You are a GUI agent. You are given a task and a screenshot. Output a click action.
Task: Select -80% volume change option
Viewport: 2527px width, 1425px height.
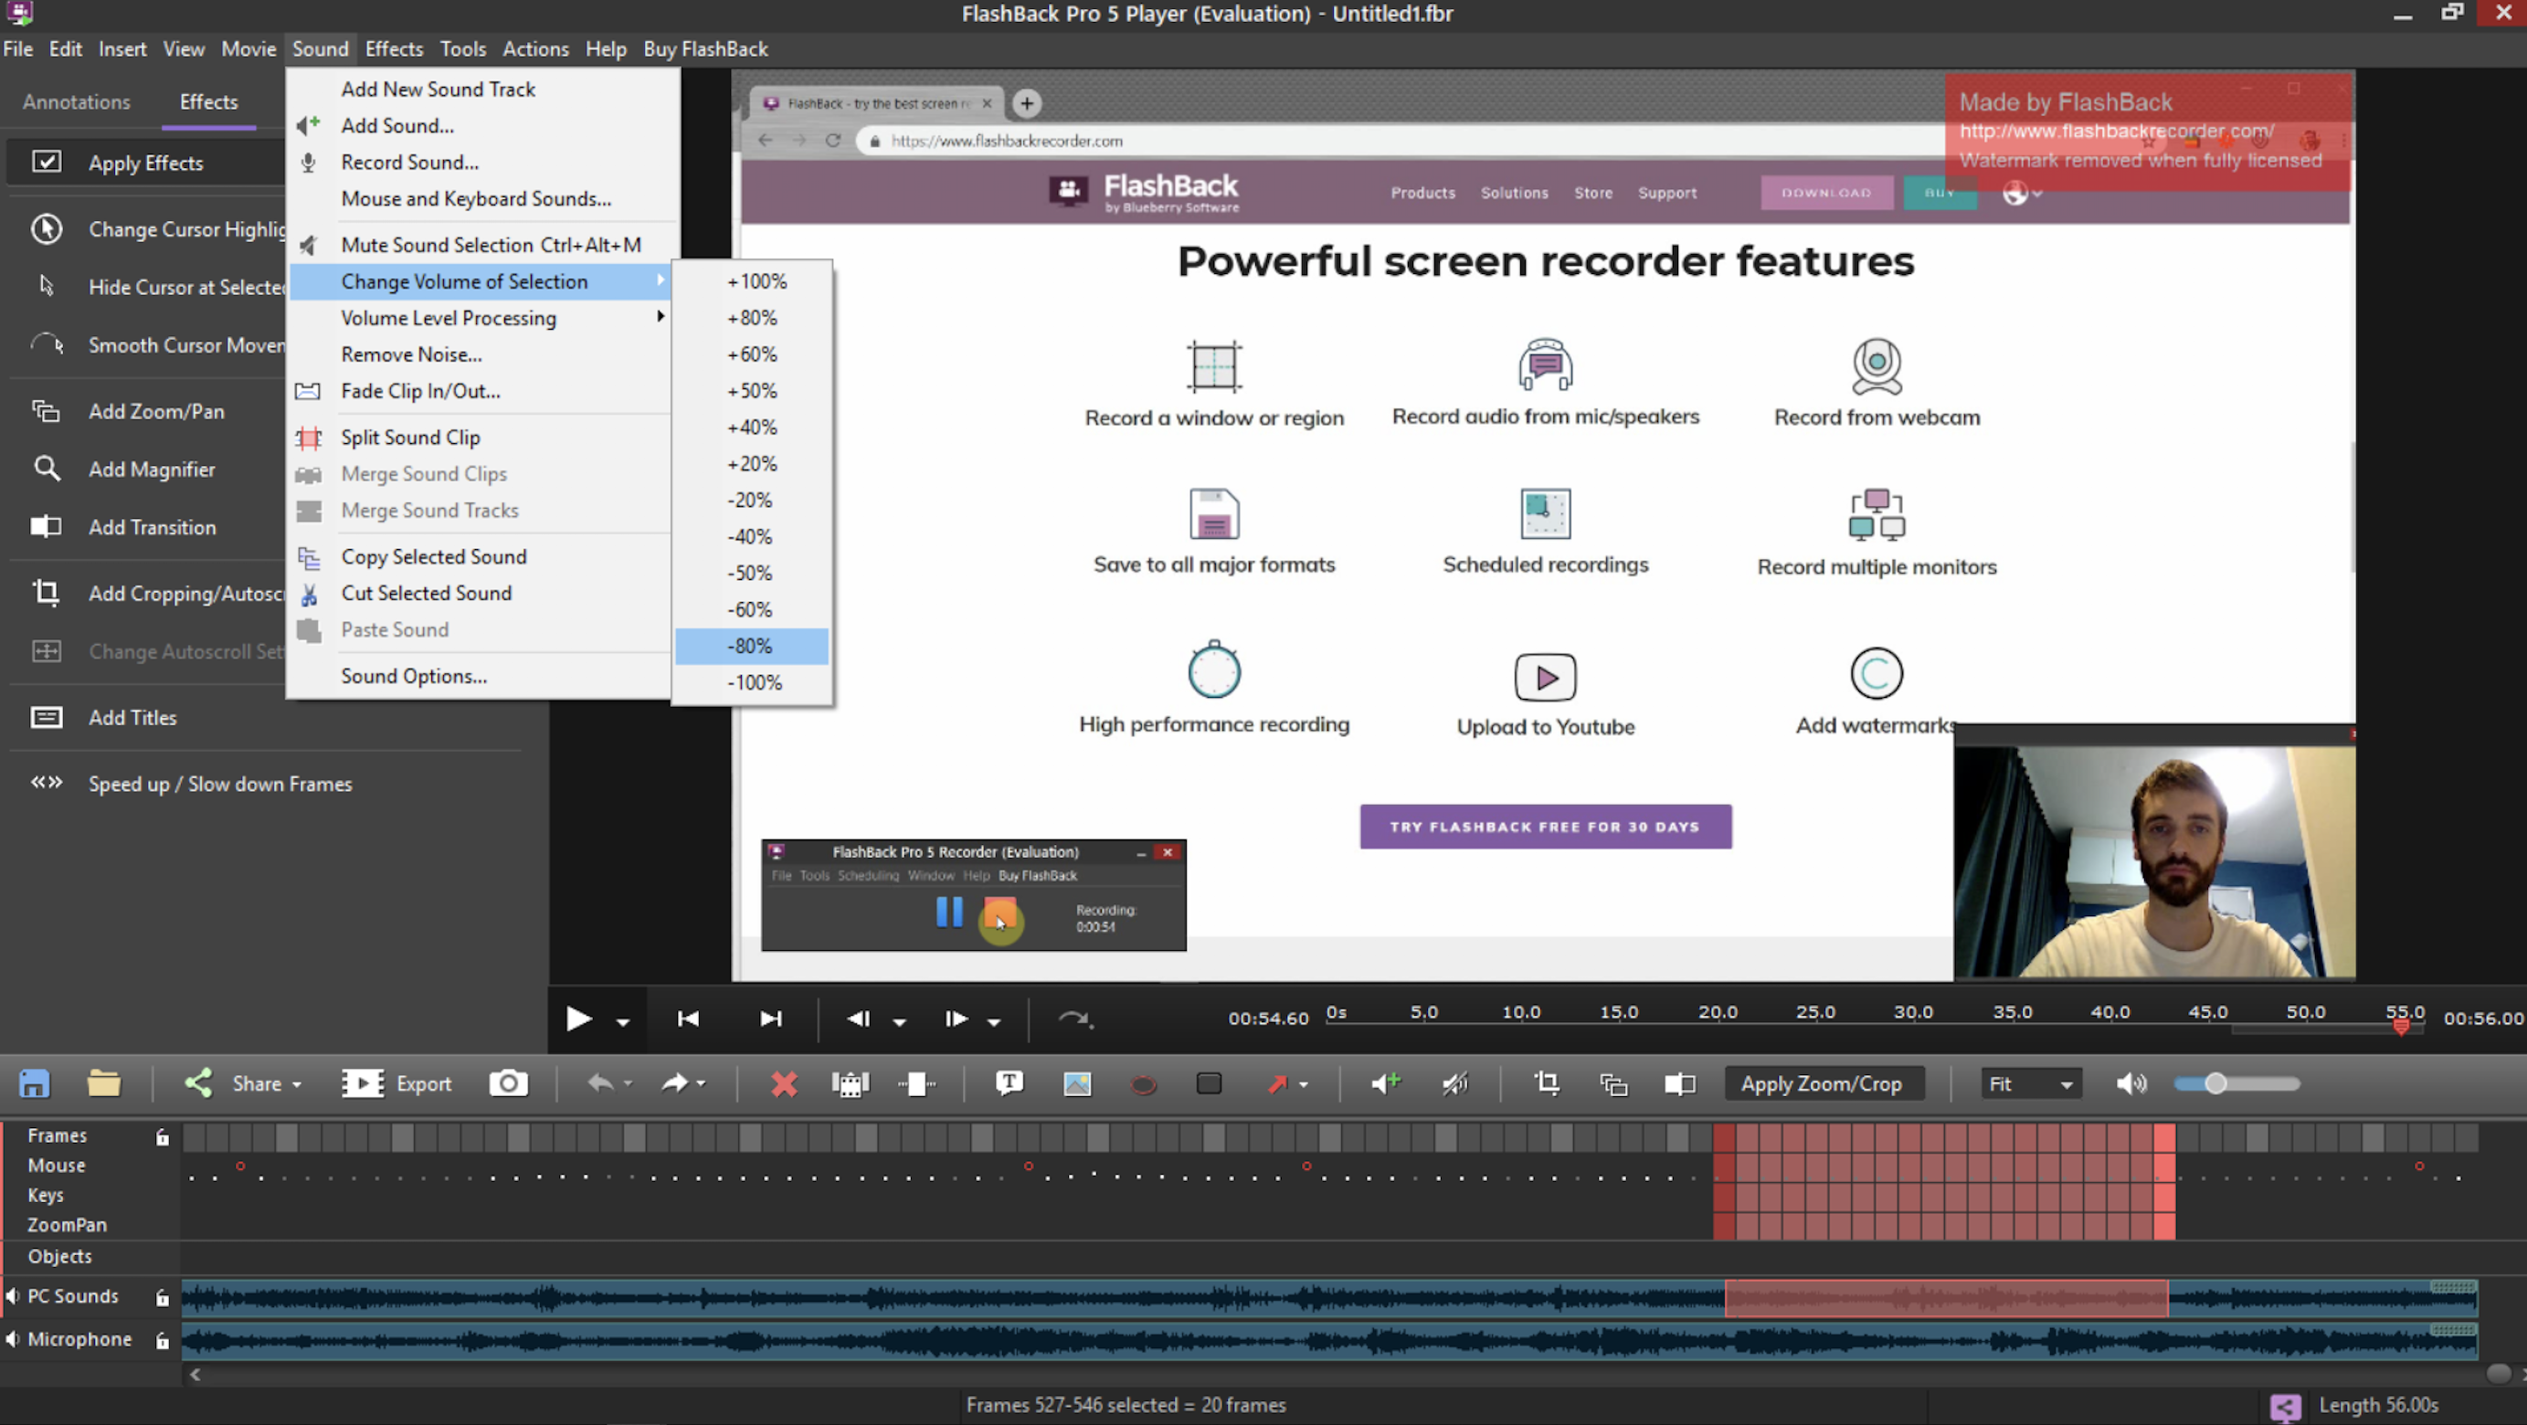(x=753, y=644)
